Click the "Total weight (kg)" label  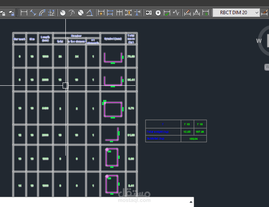pos(158,132)
